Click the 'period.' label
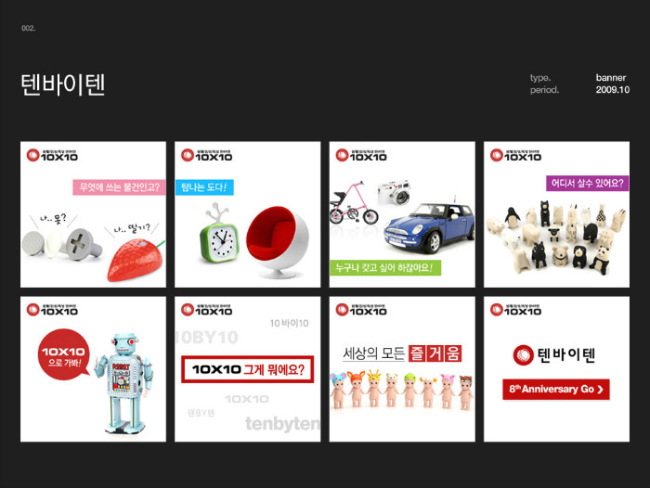The height and width of the screenshot is (488, 650). 544,90
